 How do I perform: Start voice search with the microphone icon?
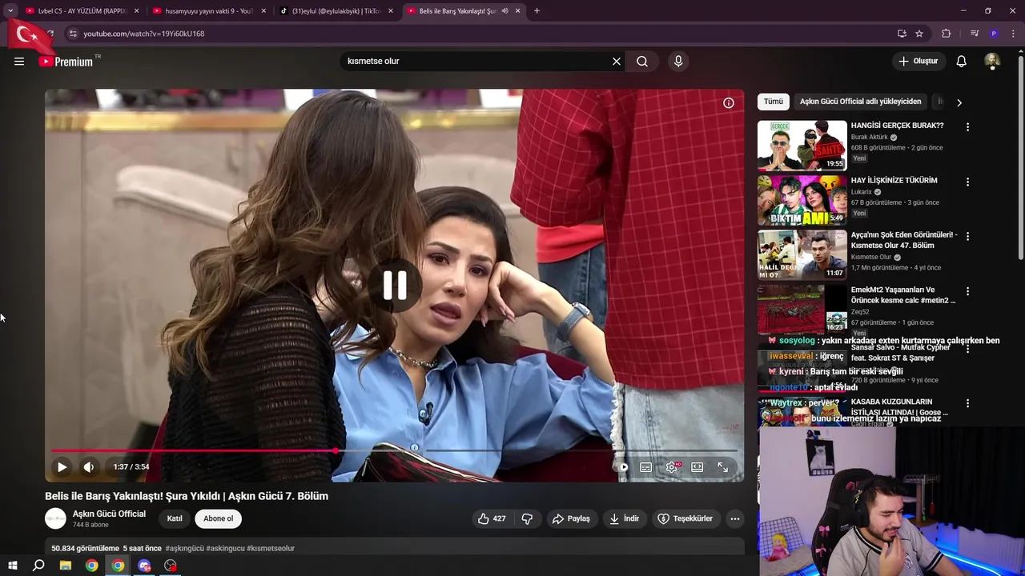(678, 61)
